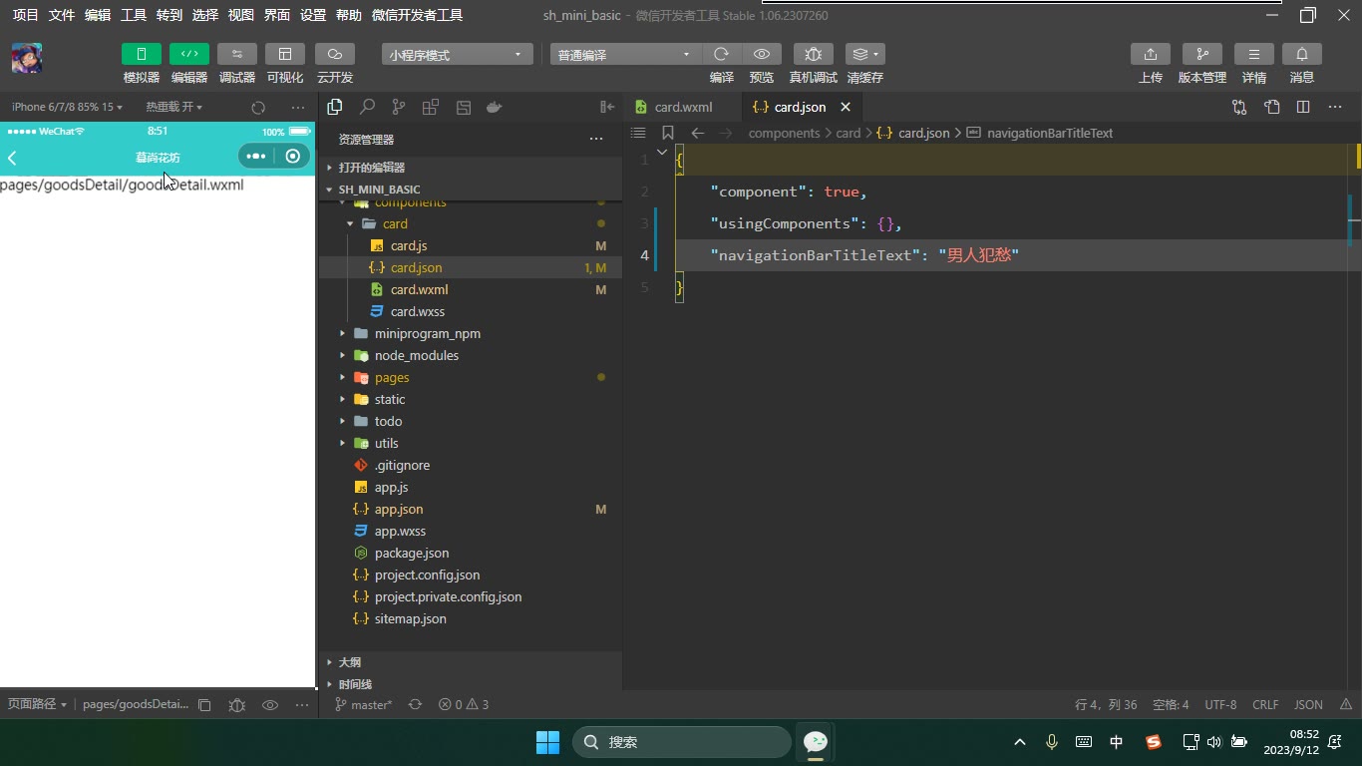Click the 预览 preview eye icon
This screenshot has height=766, width=1362.
[762, 54]
